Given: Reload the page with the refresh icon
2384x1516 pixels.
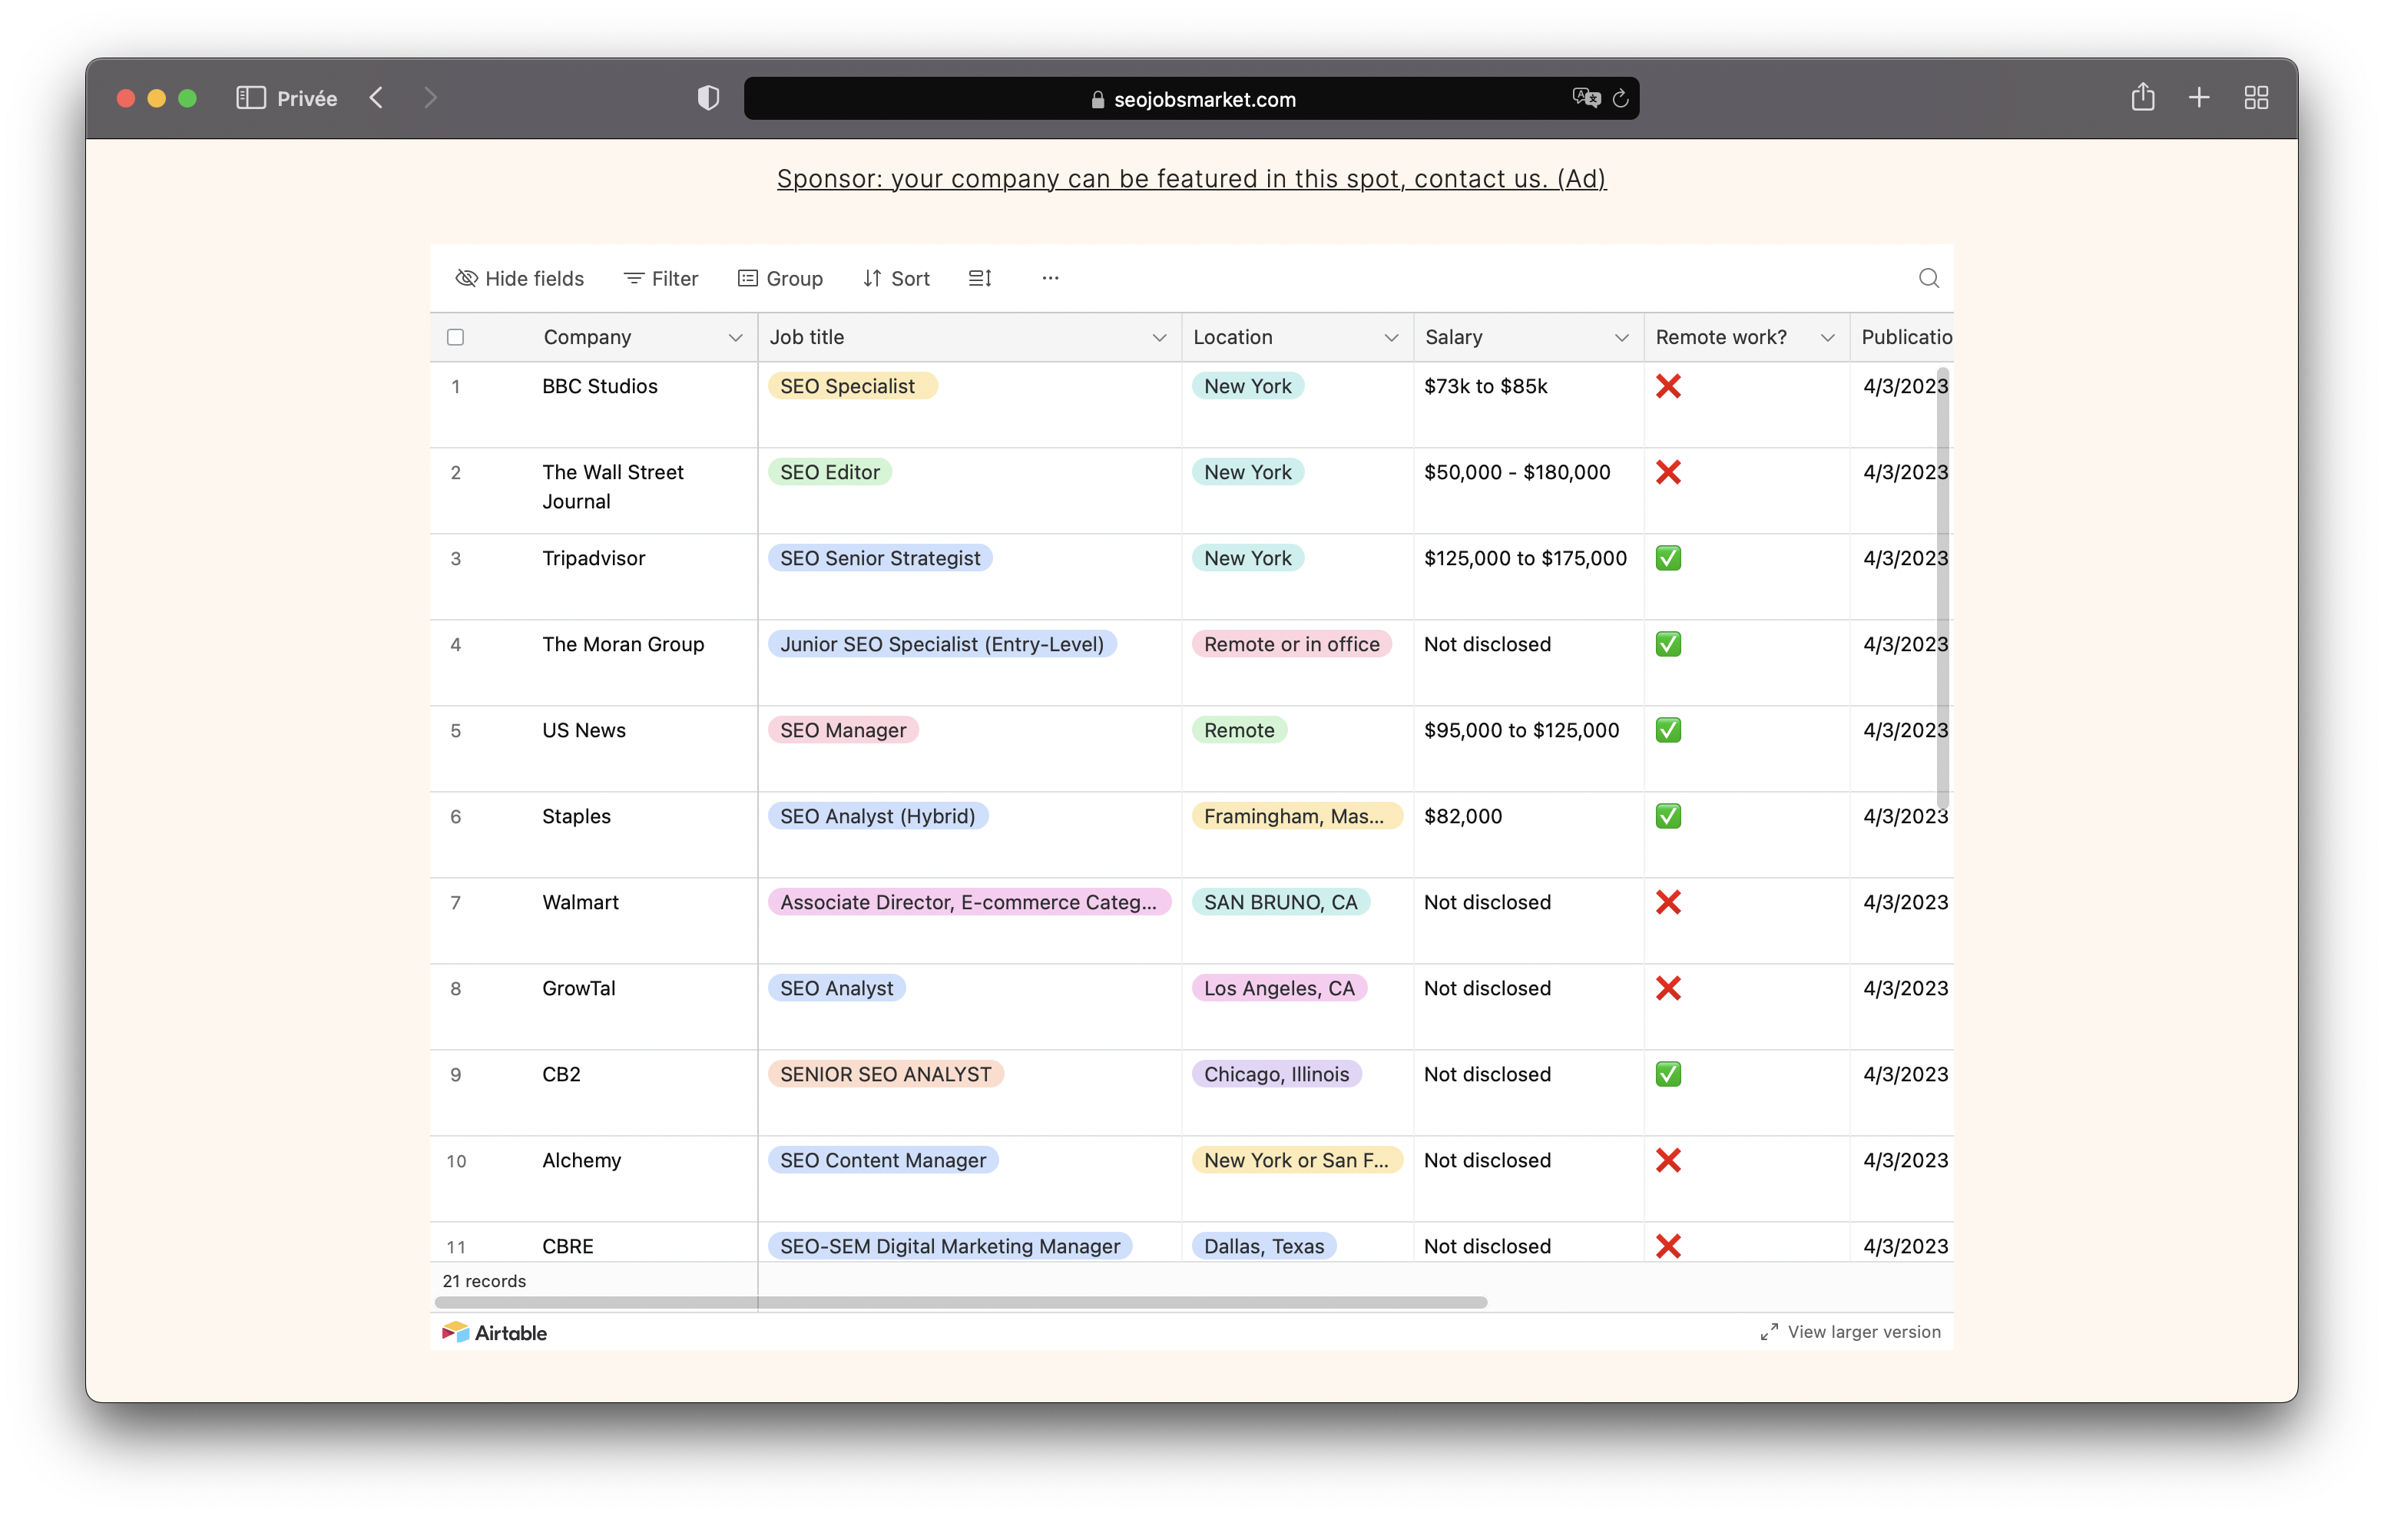Looking at the screenshot, I should [1621, 98].
